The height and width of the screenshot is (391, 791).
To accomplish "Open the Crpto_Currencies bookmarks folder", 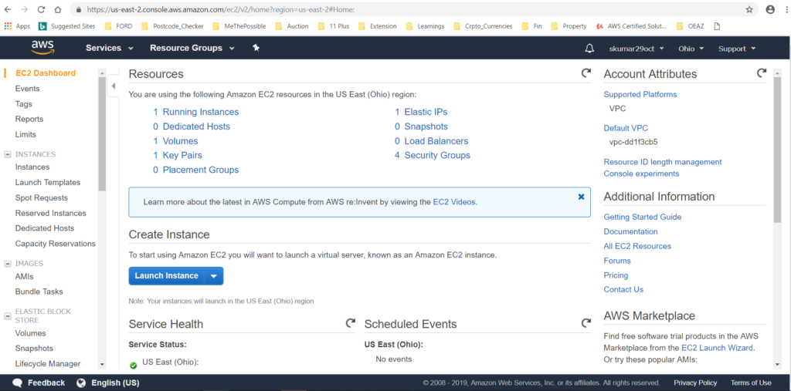I will click(x=483, y=26).
